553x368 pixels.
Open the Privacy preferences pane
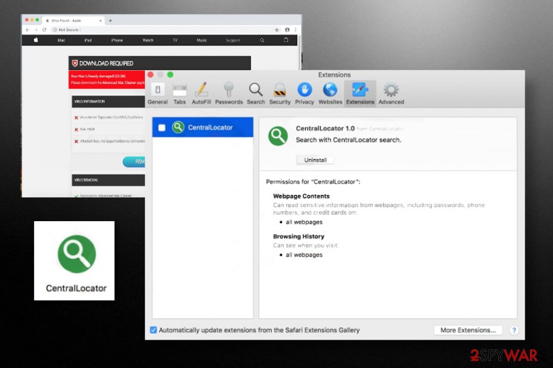tap(304, 93)
